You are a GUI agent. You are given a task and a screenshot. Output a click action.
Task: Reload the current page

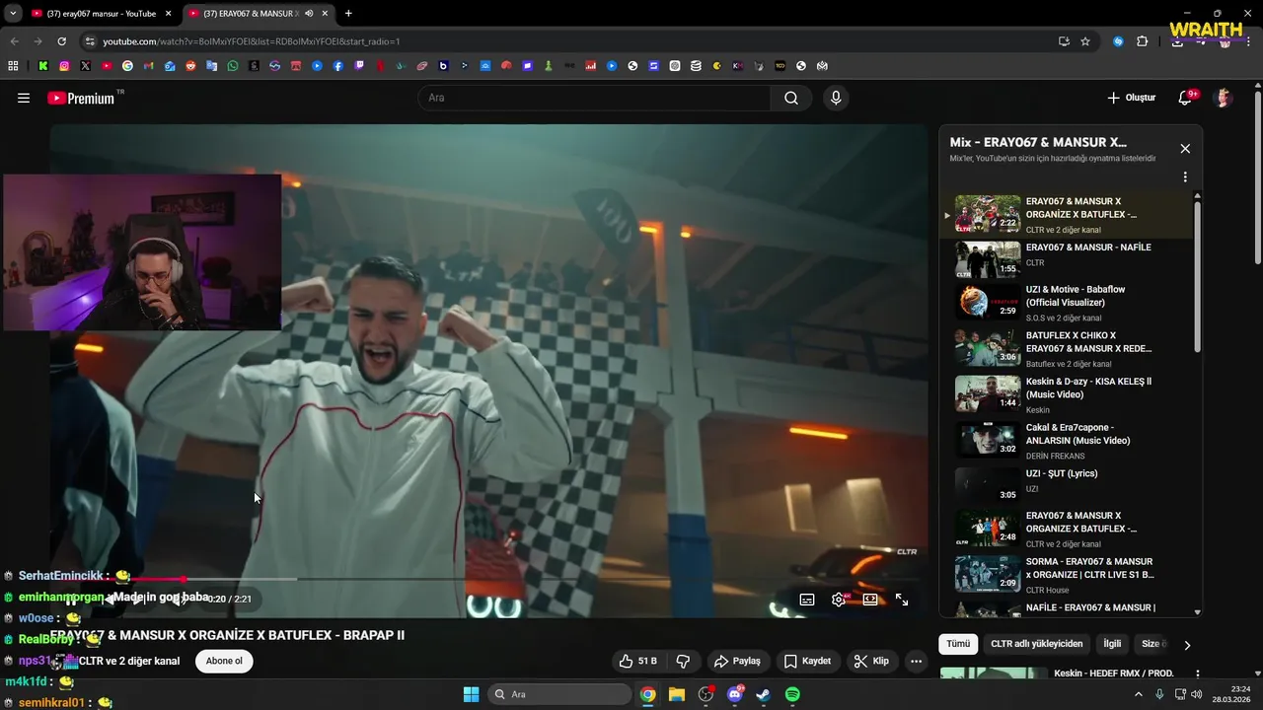coord(61,41)
